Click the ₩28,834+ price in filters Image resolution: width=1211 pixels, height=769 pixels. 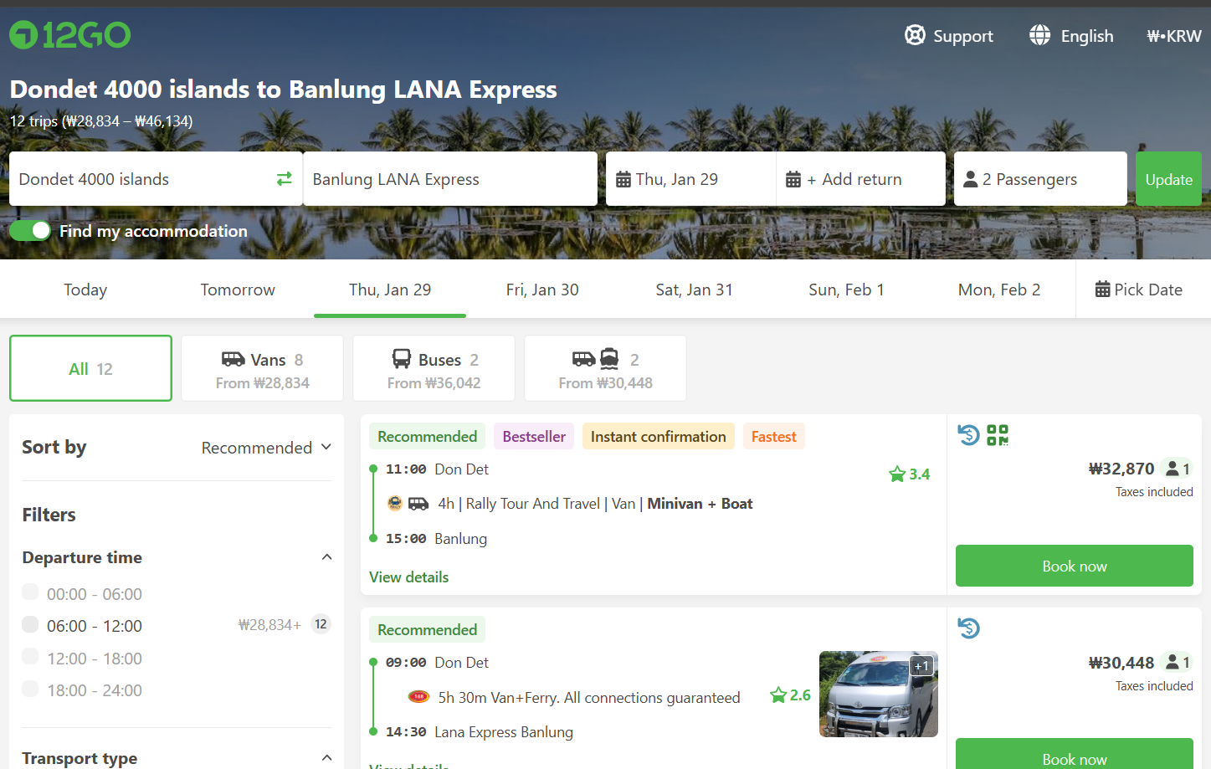click(269, 624)
